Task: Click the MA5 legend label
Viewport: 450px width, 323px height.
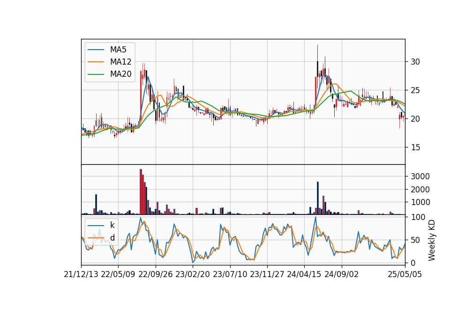Action: click(x=118, y=50)
